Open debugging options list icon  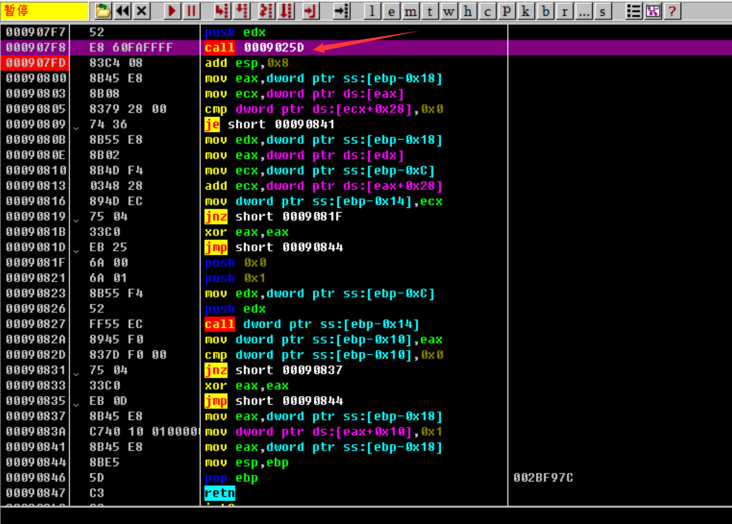point(633,11)
